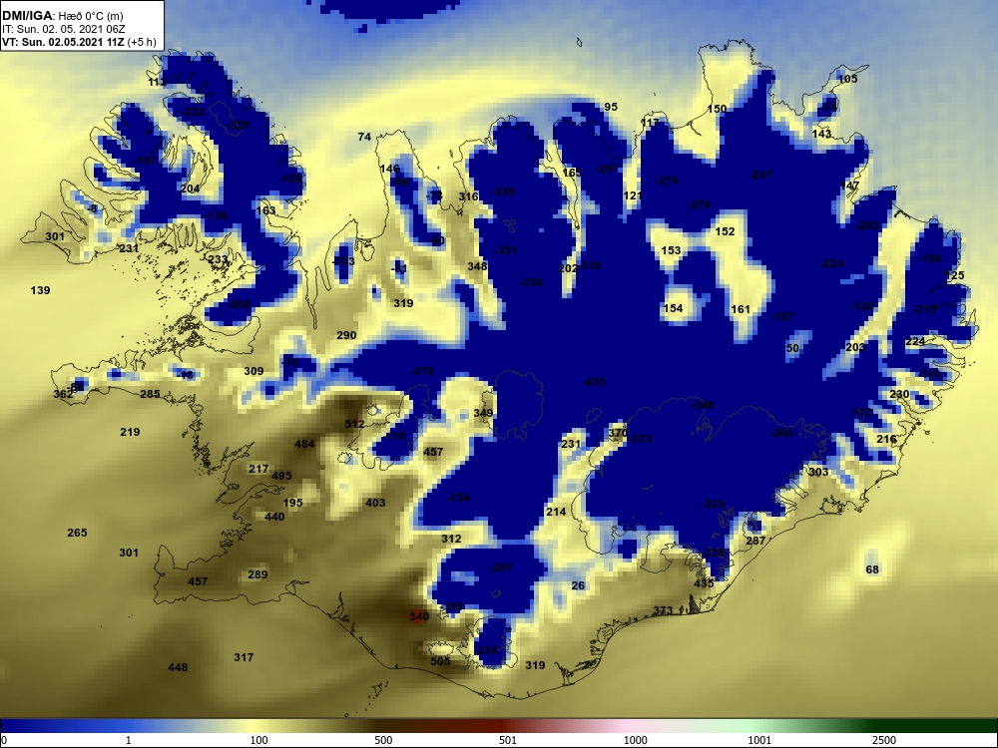Click the 435 value label
This screenshot has height=748, width=998.
pos(704,583)
